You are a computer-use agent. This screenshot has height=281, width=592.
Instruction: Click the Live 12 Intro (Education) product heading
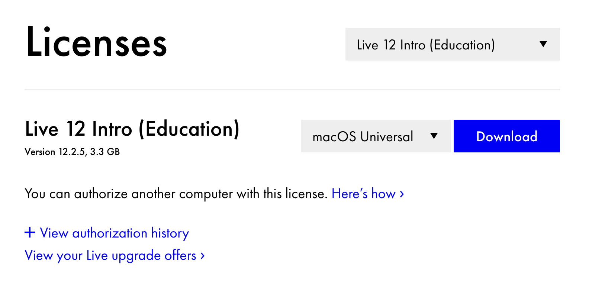click(x=132, y=129)
